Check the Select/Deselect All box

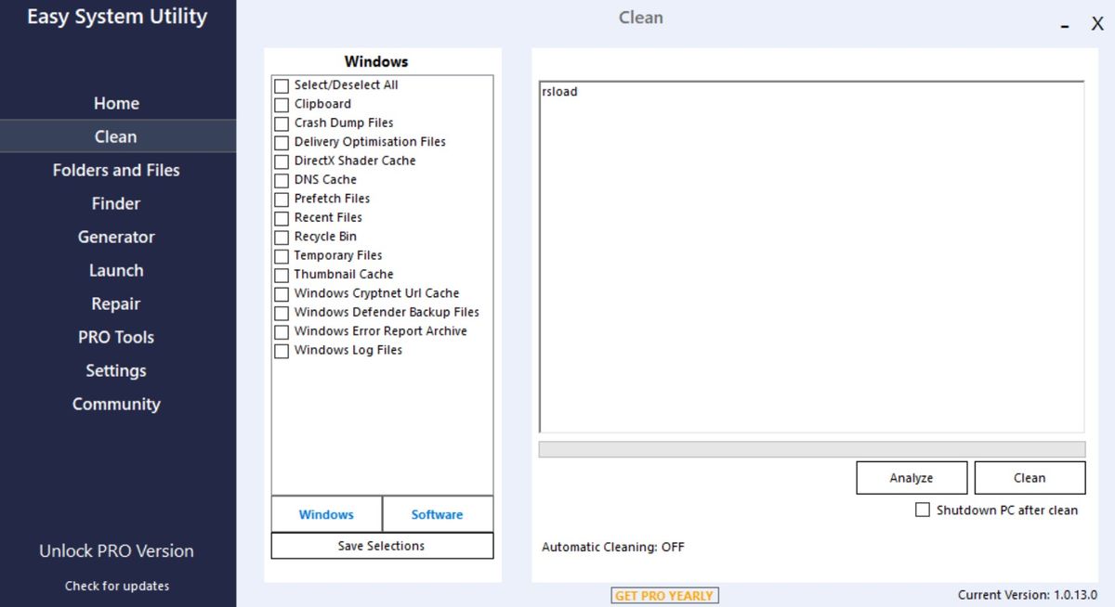[x=282, y=84]
